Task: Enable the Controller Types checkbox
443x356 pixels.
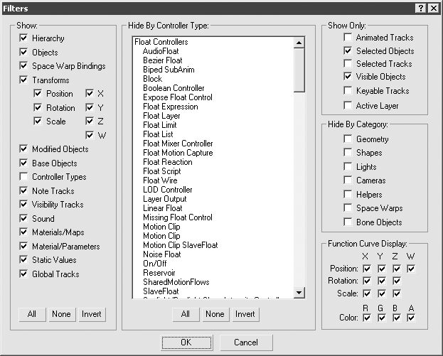Action: (x=24, y=177)
